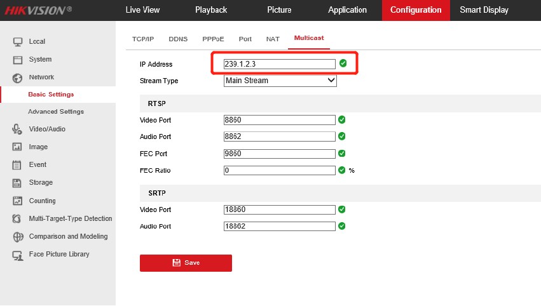Click the Face Picture Library icon
This screenshot has width=541, height=306.
tap(18, 255)
